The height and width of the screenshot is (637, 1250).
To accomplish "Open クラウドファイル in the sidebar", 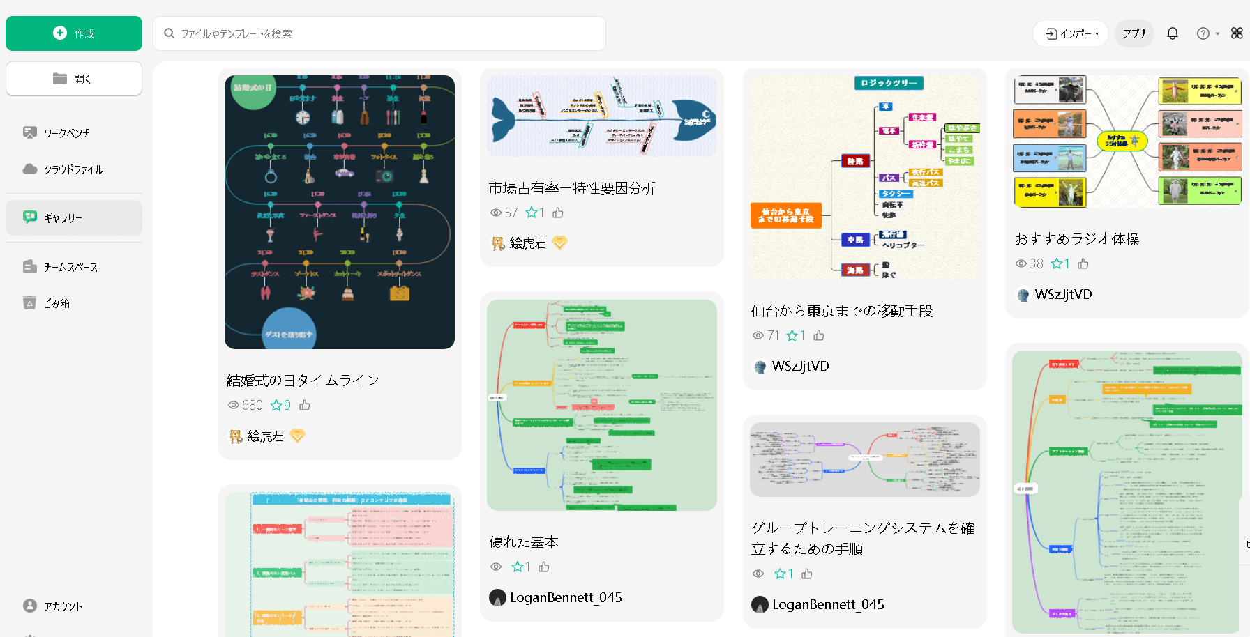I will click(x=74, y=169).
